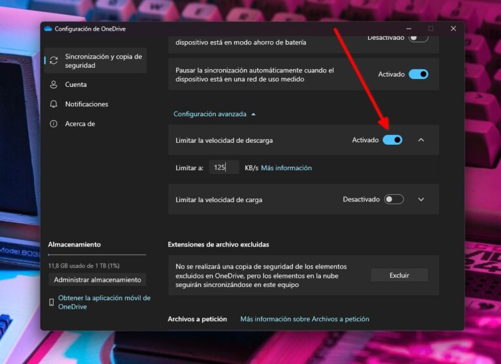
Task: Open the Cuenta section
Action: pyautogui.click(x=96, y=84)
